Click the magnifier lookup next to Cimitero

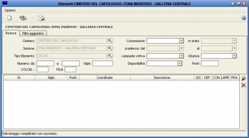tap(110, 41)
